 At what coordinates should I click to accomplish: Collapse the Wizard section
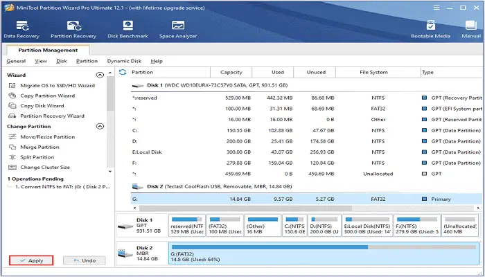click(100, 75)
